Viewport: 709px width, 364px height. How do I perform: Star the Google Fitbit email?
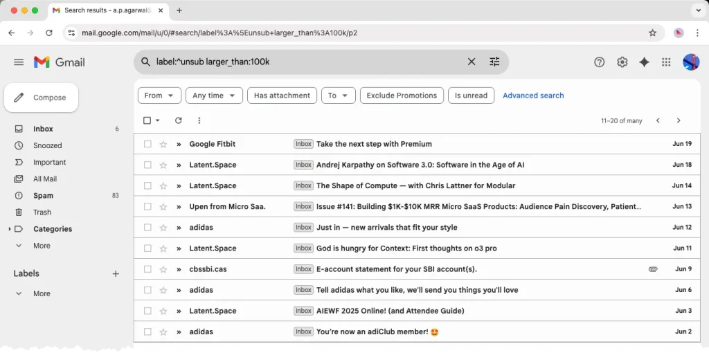(x=163, y=144)
